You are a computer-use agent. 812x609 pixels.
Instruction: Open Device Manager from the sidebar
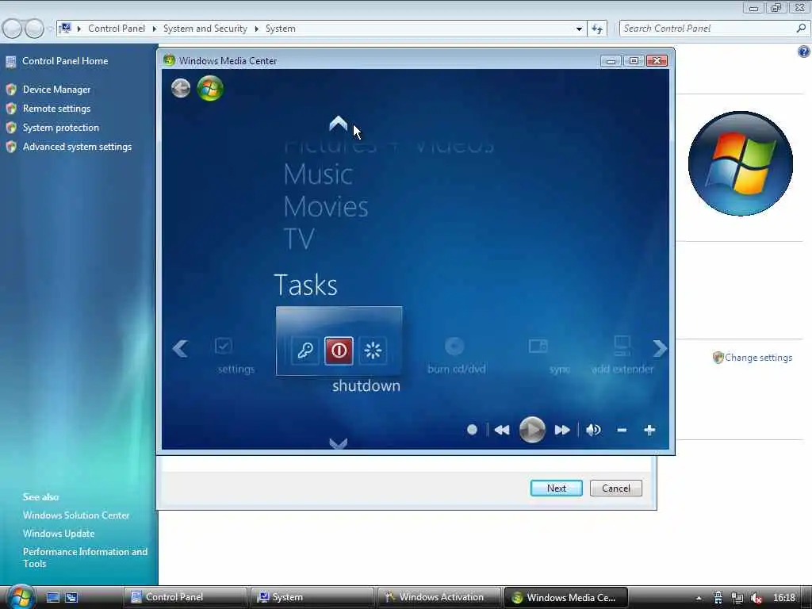tap(56, 90)
